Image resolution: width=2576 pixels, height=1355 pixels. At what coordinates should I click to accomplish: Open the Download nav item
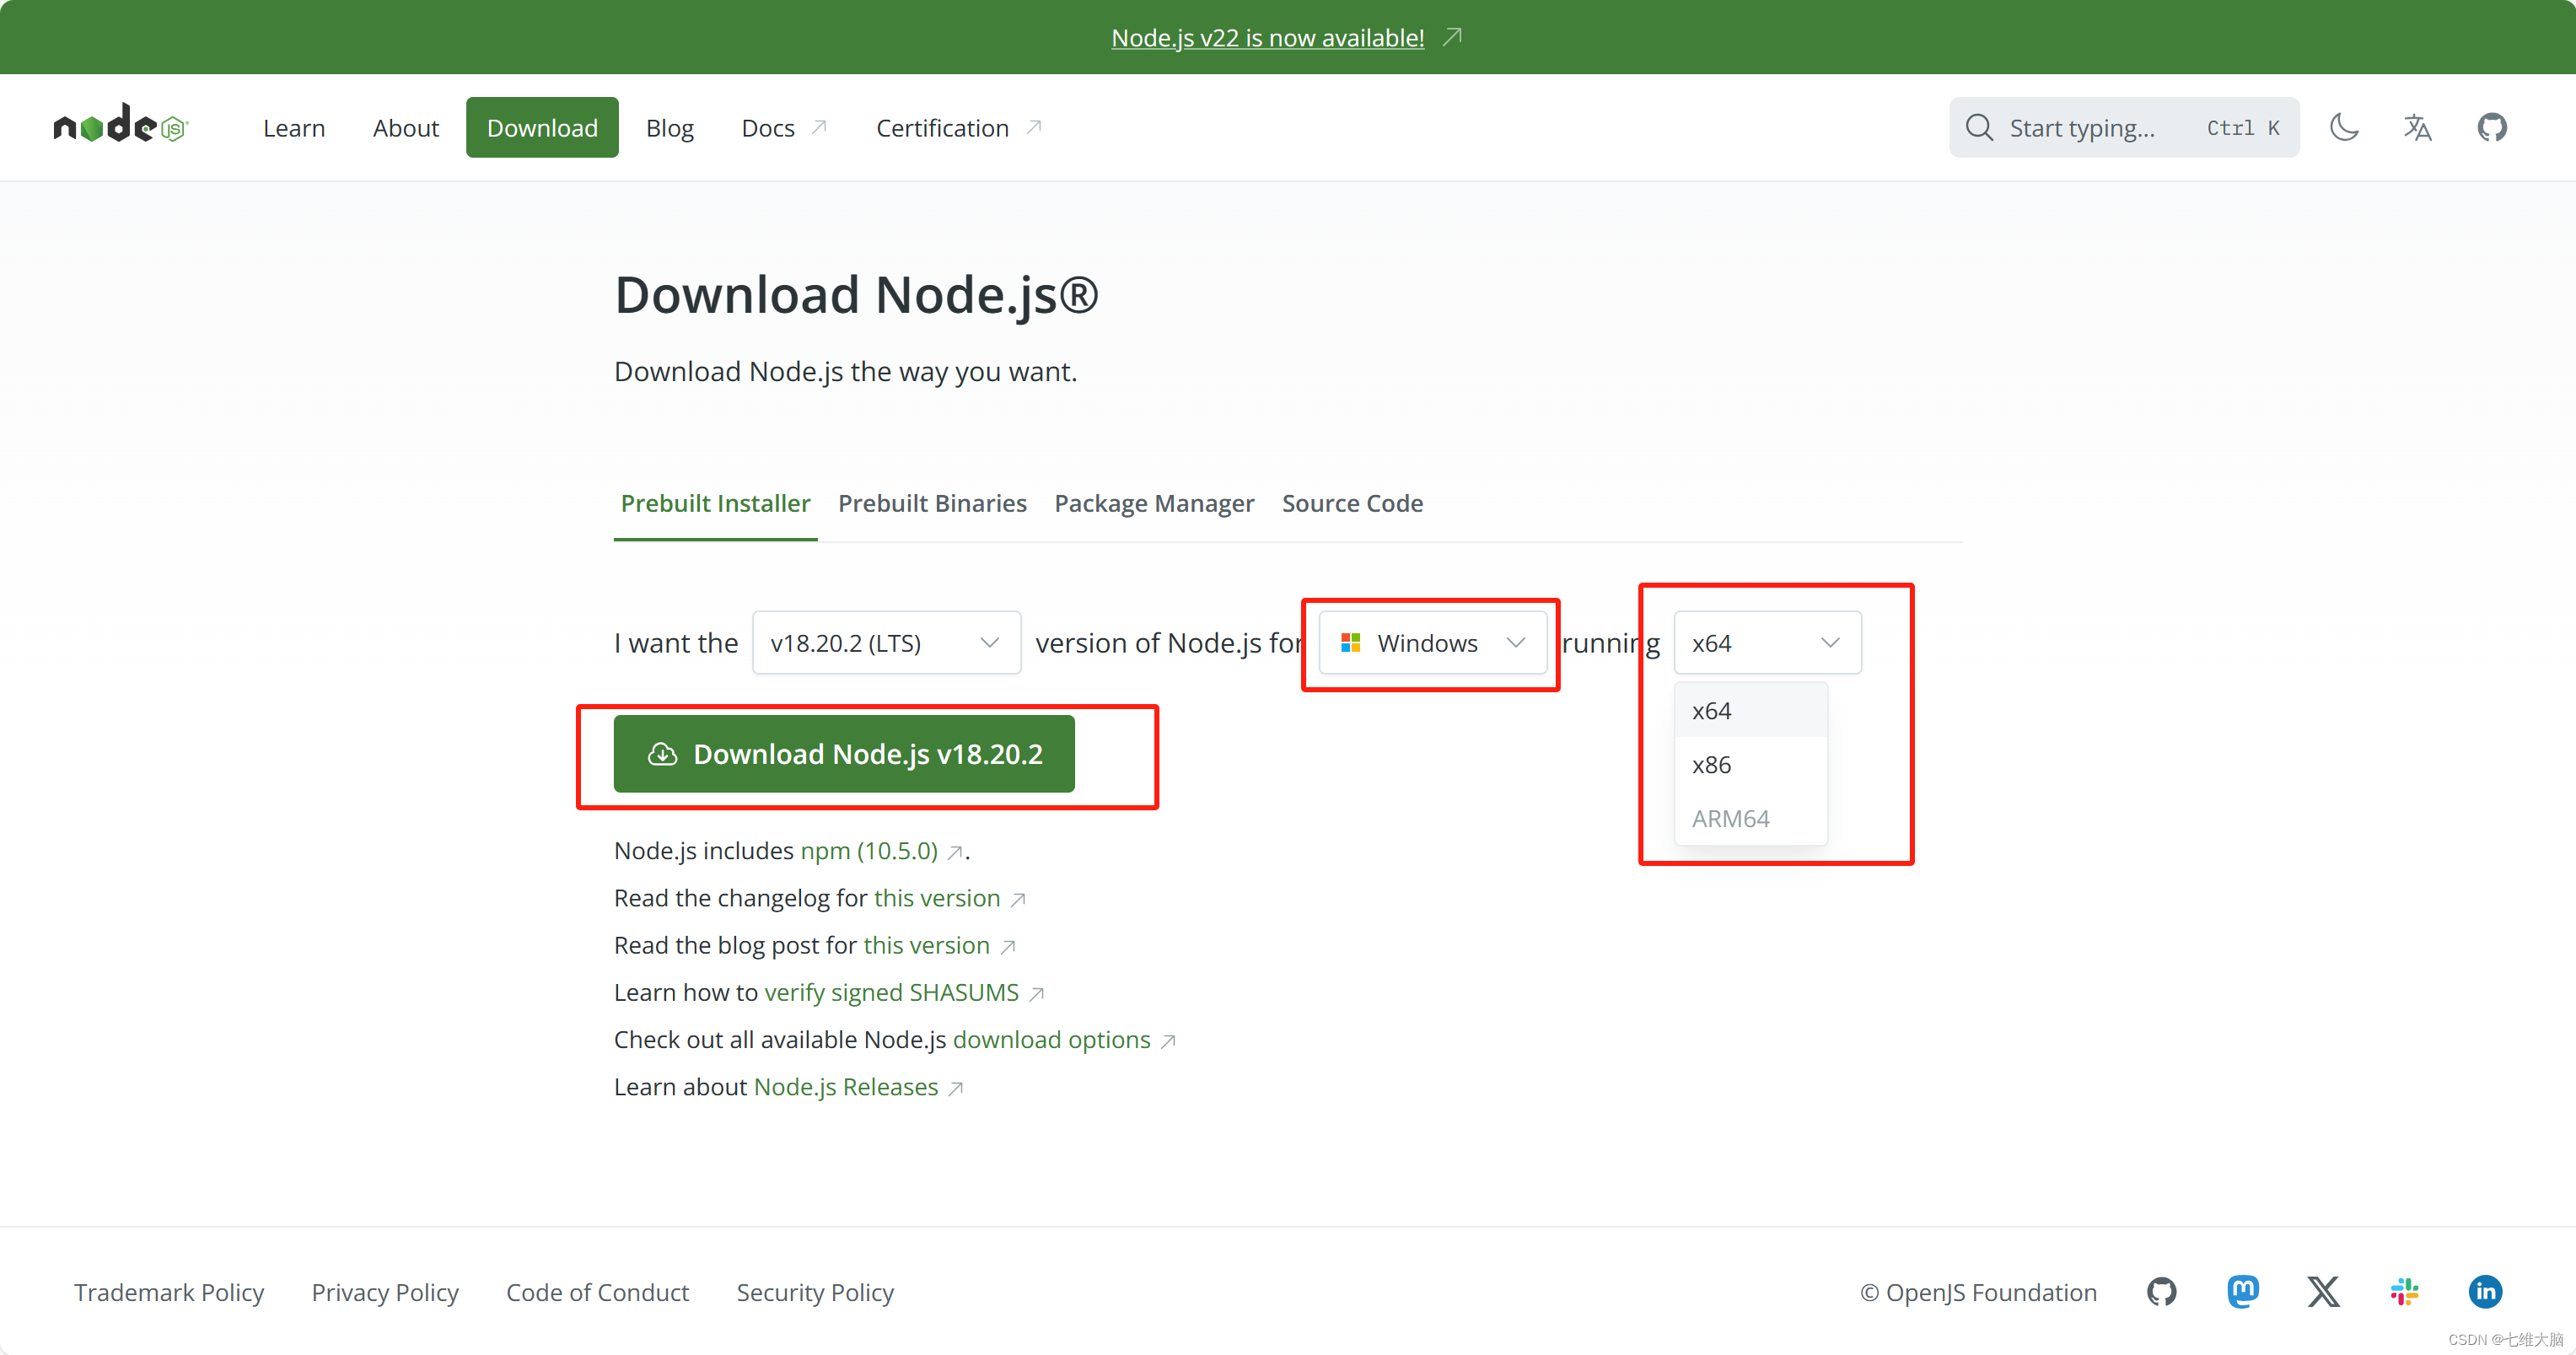(x=542, y=128)
